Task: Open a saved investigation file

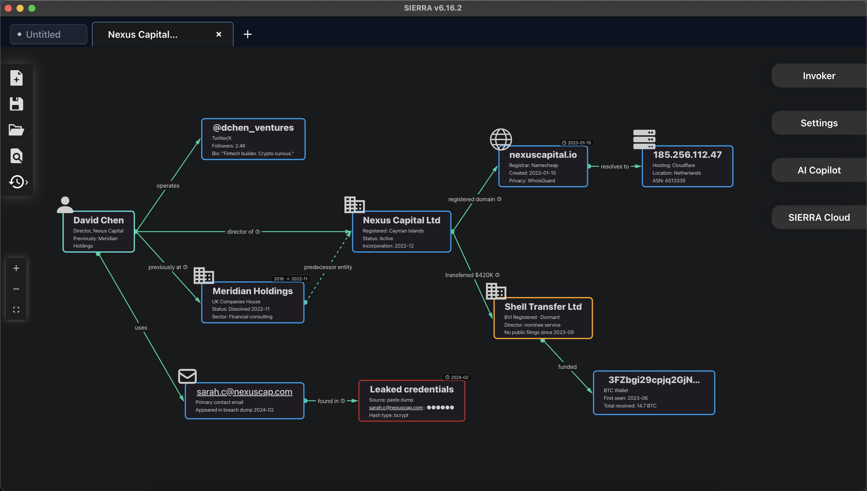Action: pyautogui.click(x=16, y=130)
